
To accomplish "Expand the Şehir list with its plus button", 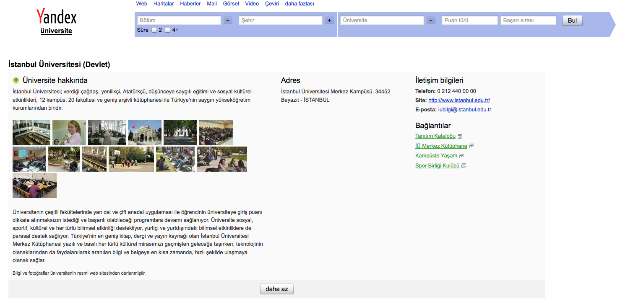I will pos(329,20).
